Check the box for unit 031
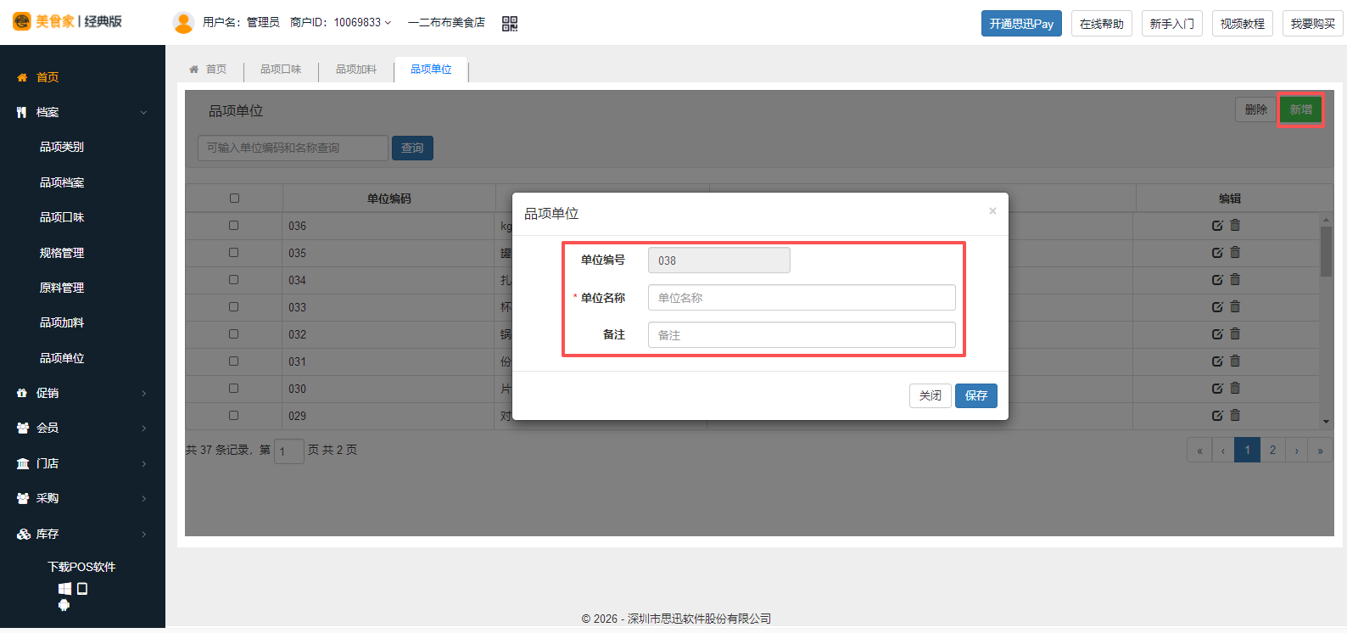The width and height of the screenshot is (1347, 633). pyautogui.click(x=234, y=361)
